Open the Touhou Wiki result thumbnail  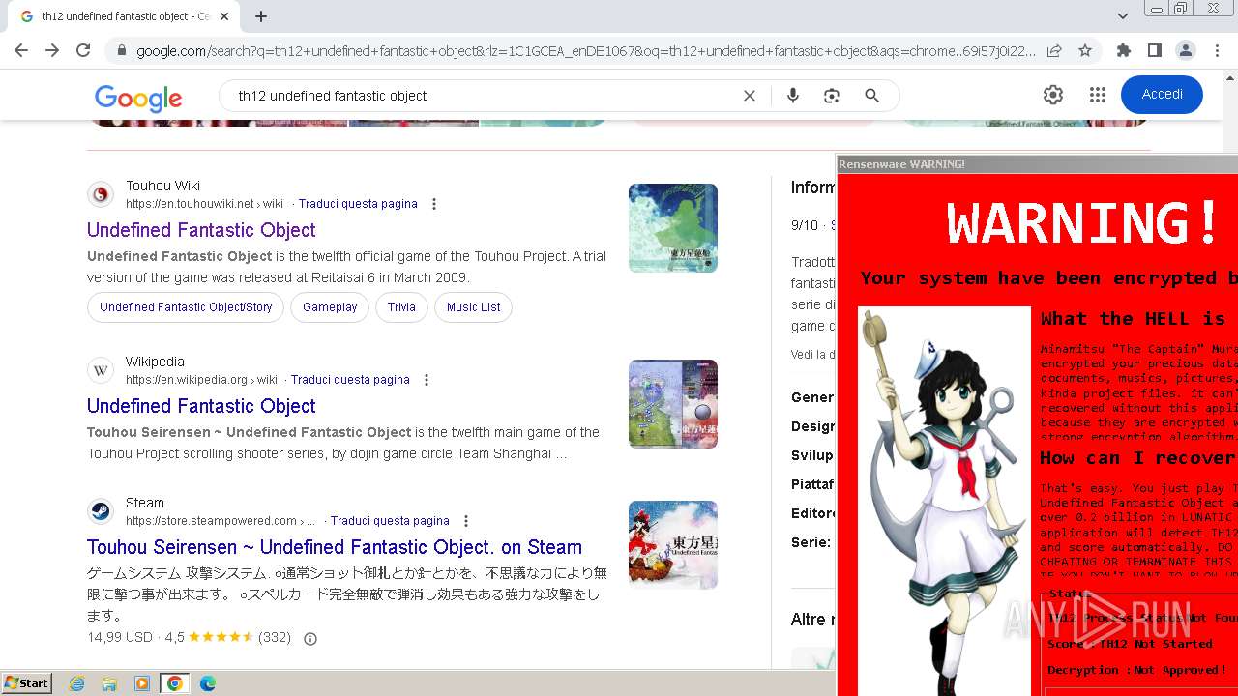(673, 228)
